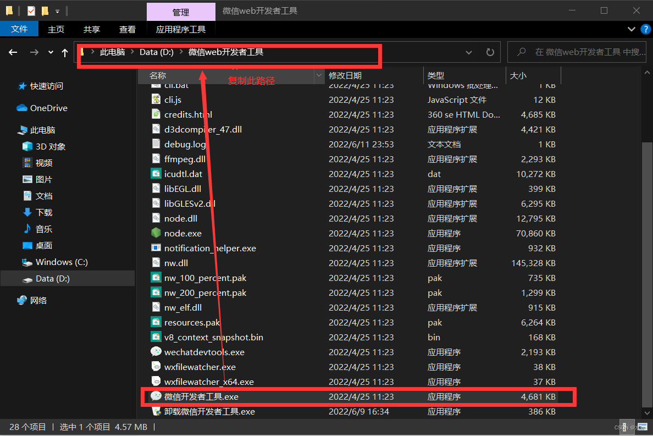Select Windows (C:) drive in sidebar
Image resolution: width=653 pixels, height=436 pixels.
[54, 262]
